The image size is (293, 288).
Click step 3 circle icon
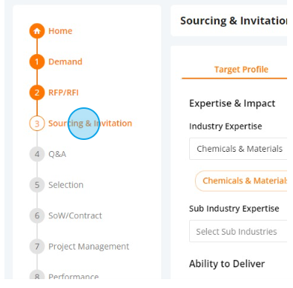point(37,123)
